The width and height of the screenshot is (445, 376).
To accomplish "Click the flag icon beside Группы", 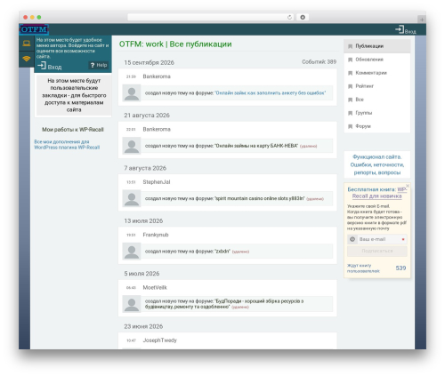I will (x=350, y=113).
